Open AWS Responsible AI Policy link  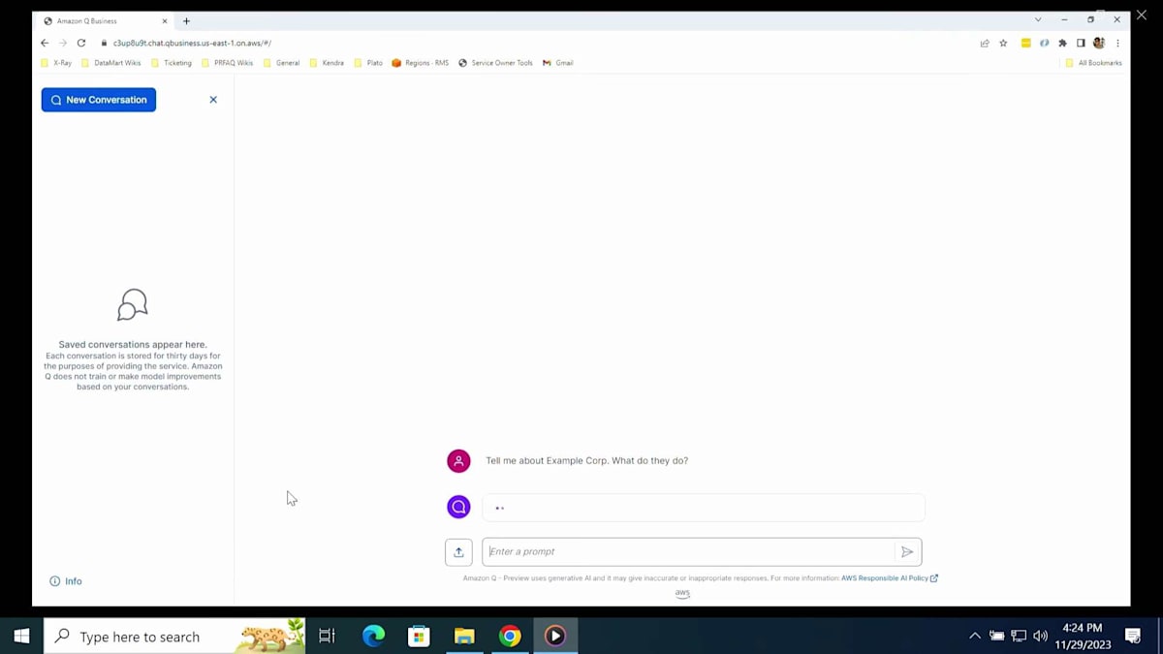pos(889,578)
